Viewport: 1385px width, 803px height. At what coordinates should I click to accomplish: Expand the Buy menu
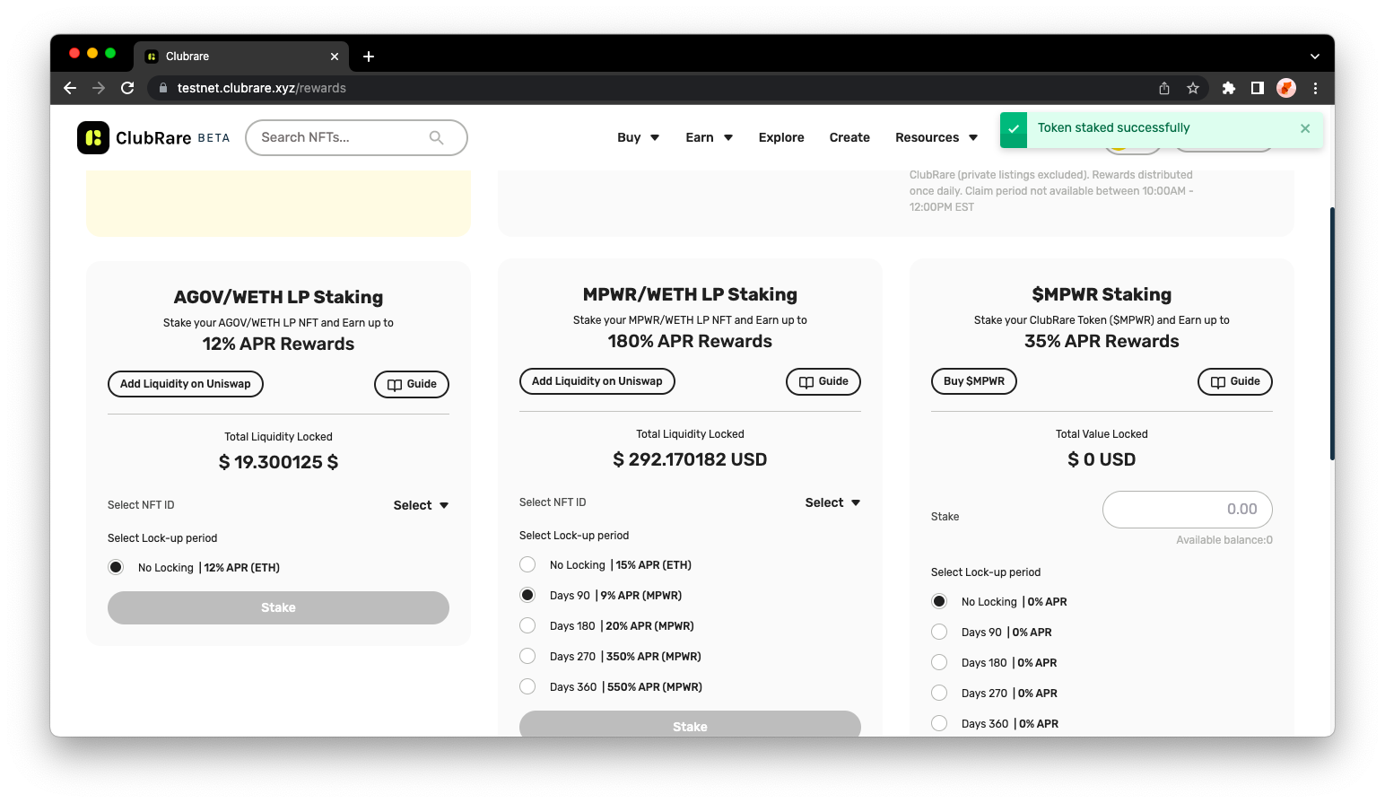point(639,137)
